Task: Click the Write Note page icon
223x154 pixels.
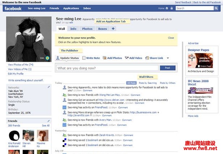Action: (84, 58)
